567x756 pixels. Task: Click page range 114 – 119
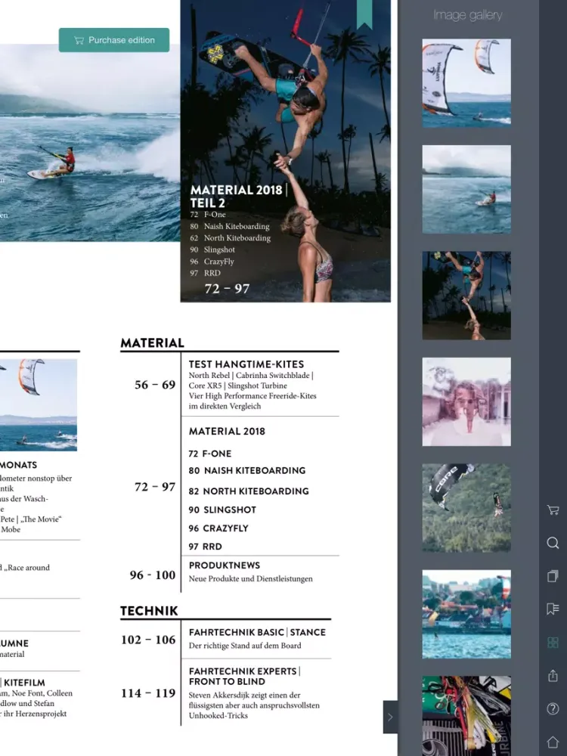(x=148, y=693)
